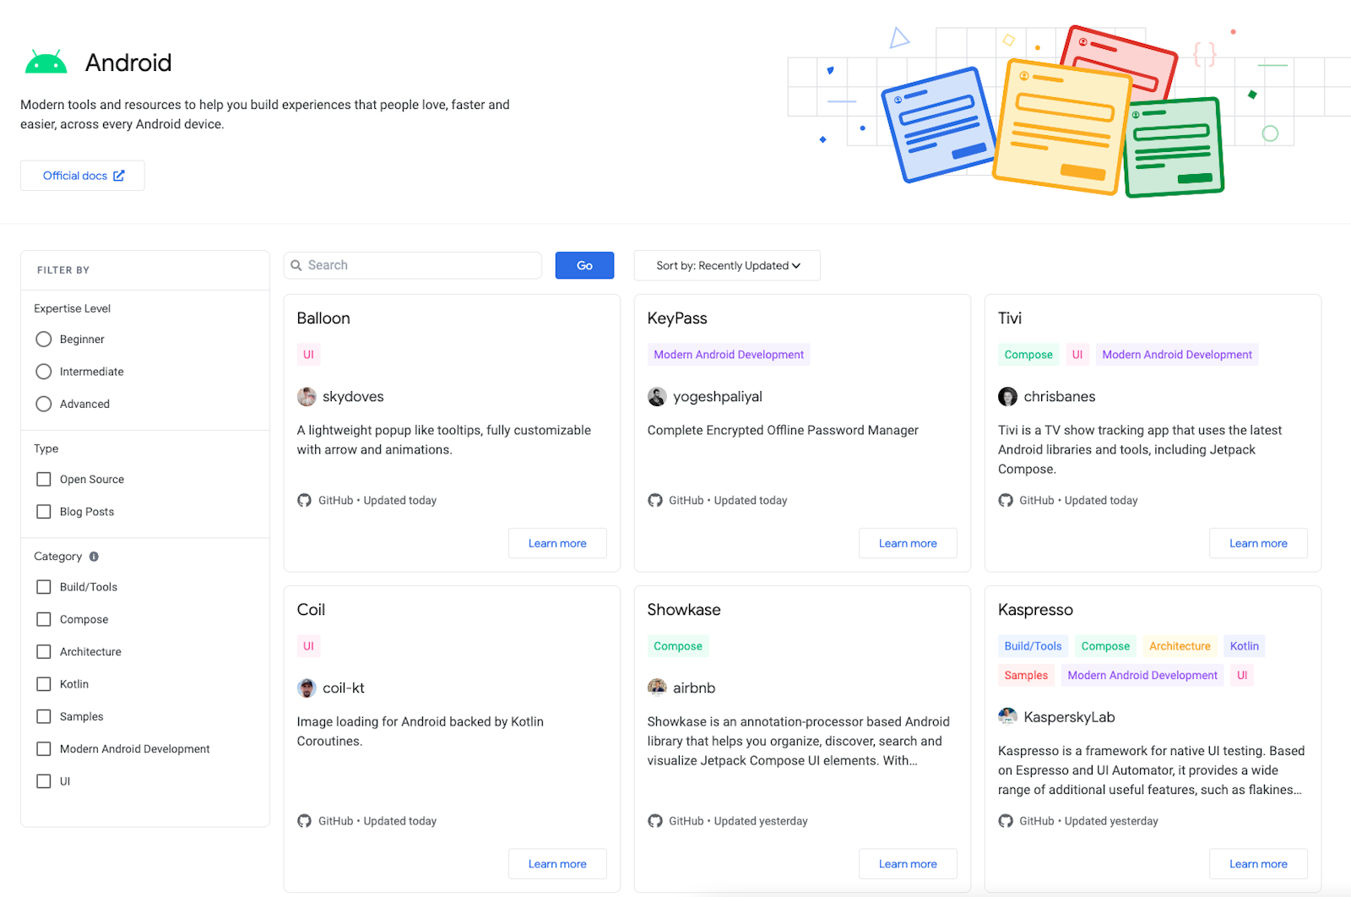Viewport: 1351px width, 897px height.
Task: Select the Advanced expertise level
Action: tap(44, 405)
